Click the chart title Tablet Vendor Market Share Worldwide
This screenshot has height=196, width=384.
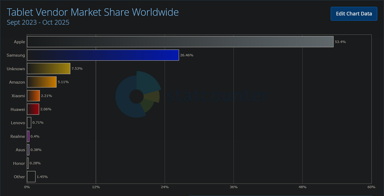[x=93, y=12]
